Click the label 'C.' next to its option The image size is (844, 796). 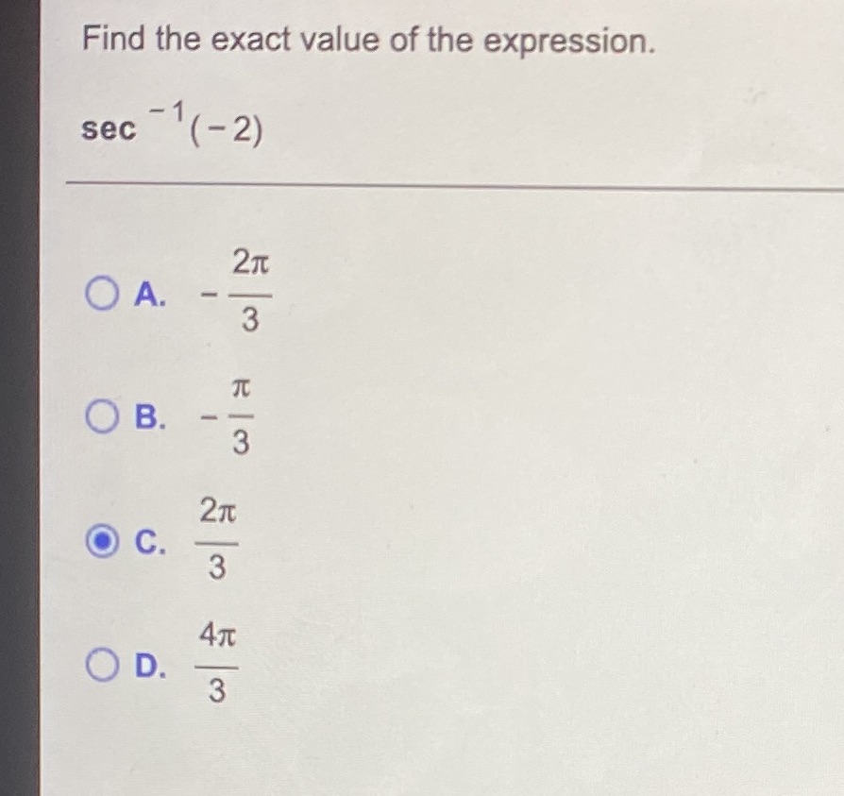tap(149, 541)
